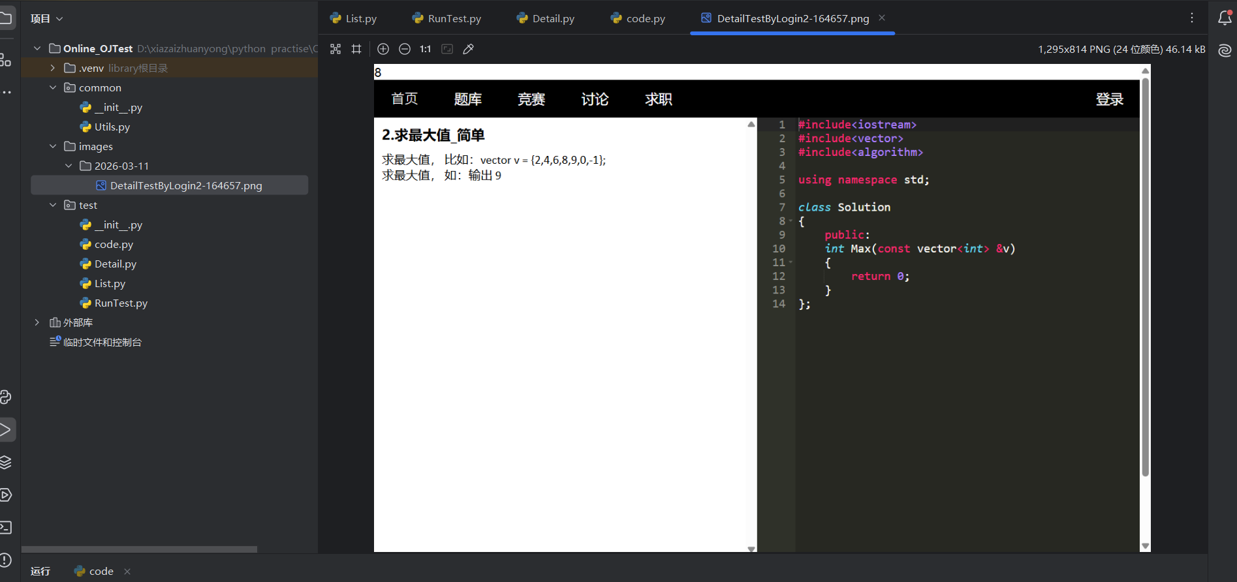Zoom in on the image
This screenshot has height=582, width=1237.
coord(383,49)
